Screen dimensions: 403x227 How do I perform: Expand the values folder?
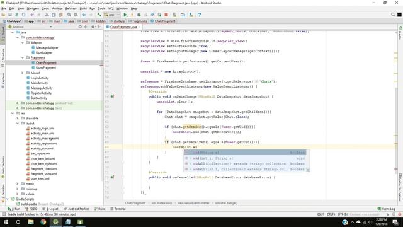(x=18, y=194)
